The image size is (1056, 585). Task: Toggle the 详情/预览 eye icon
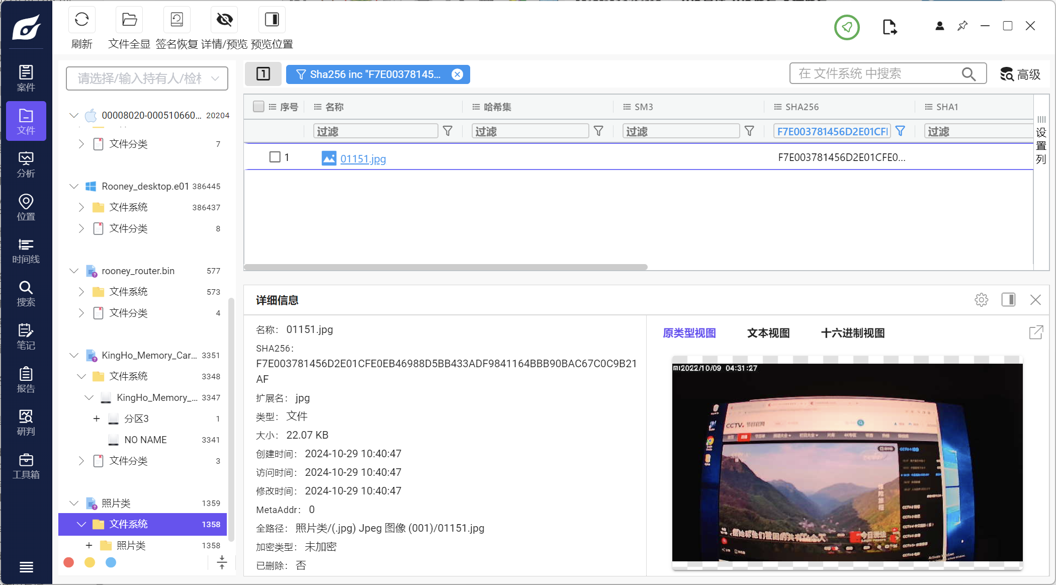(224, 20)
